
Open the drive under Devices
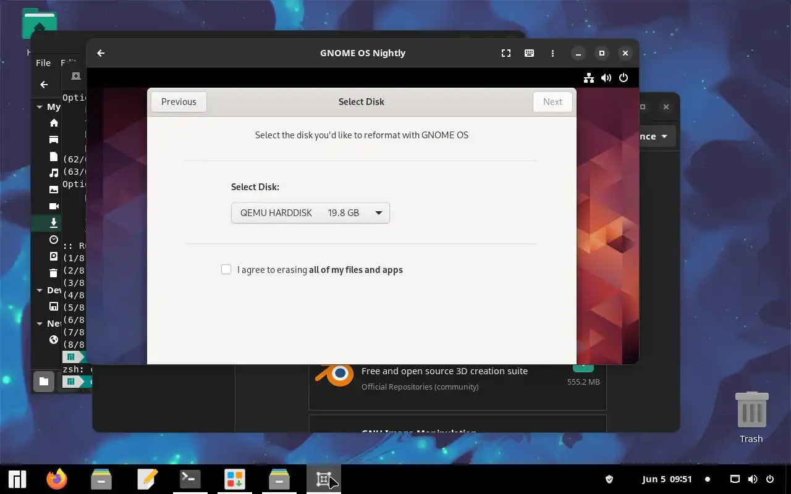[54, 306]
